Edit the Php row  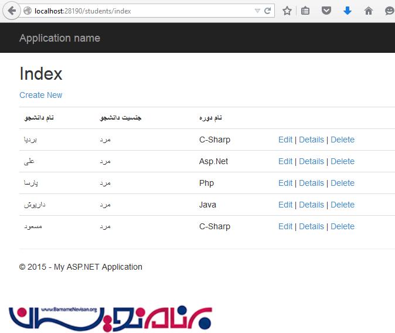point(285,183)
